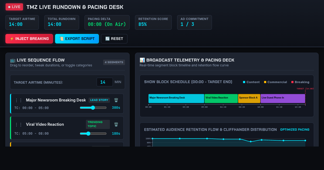
Task: Select Viral Video Reaction timeline block
Action: click(221, 98)
